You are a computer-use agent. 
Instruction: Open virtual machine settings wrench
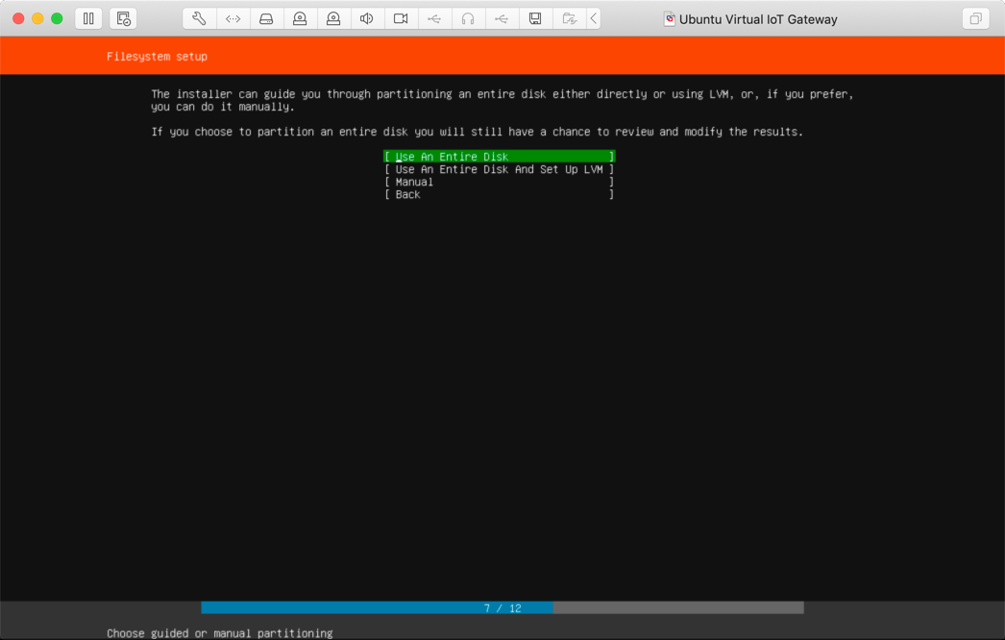click(199, 18)
